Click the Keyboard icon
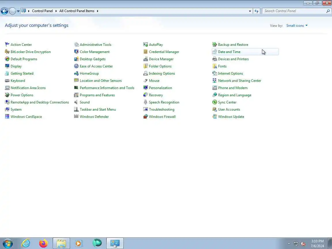Viewport: 332px width, 249px height. (7, 80)
